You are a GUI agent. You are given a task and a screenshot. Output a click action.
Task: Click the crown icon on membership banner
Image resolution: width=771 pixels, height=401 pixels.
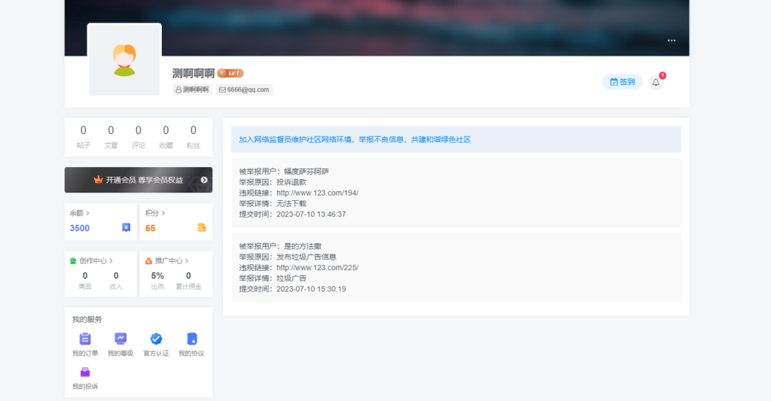(x=99, y=180)
